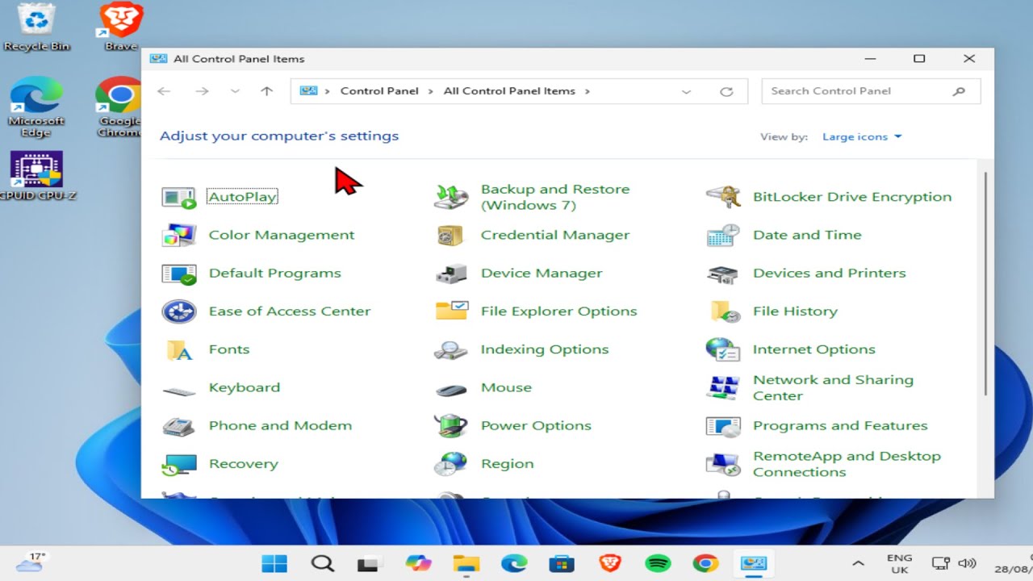Open the Keyboard icon
This screenshot has width=1033, height=581.
(178, 391)
